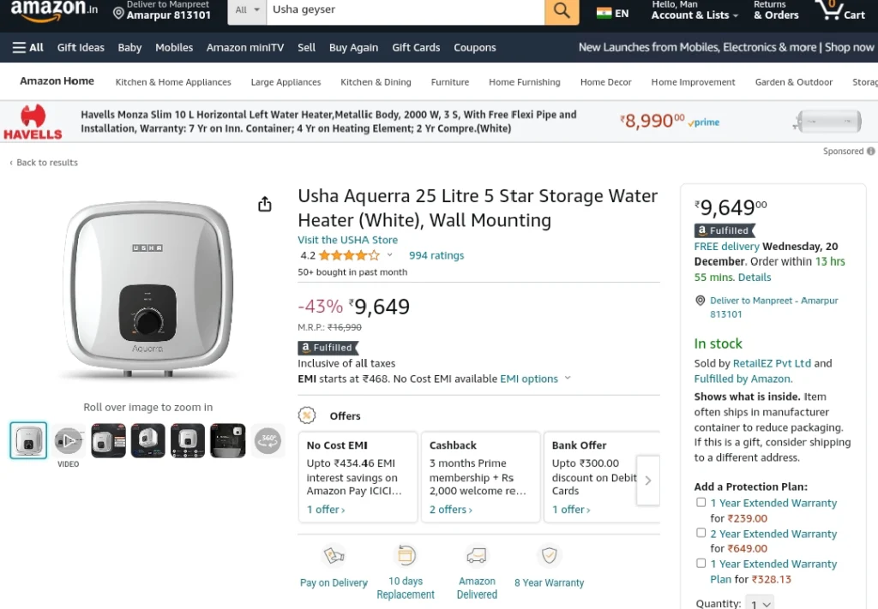This screenshot has height=609, width=878.
Task: Open the hamburger All menu
Action: [28, 47]
